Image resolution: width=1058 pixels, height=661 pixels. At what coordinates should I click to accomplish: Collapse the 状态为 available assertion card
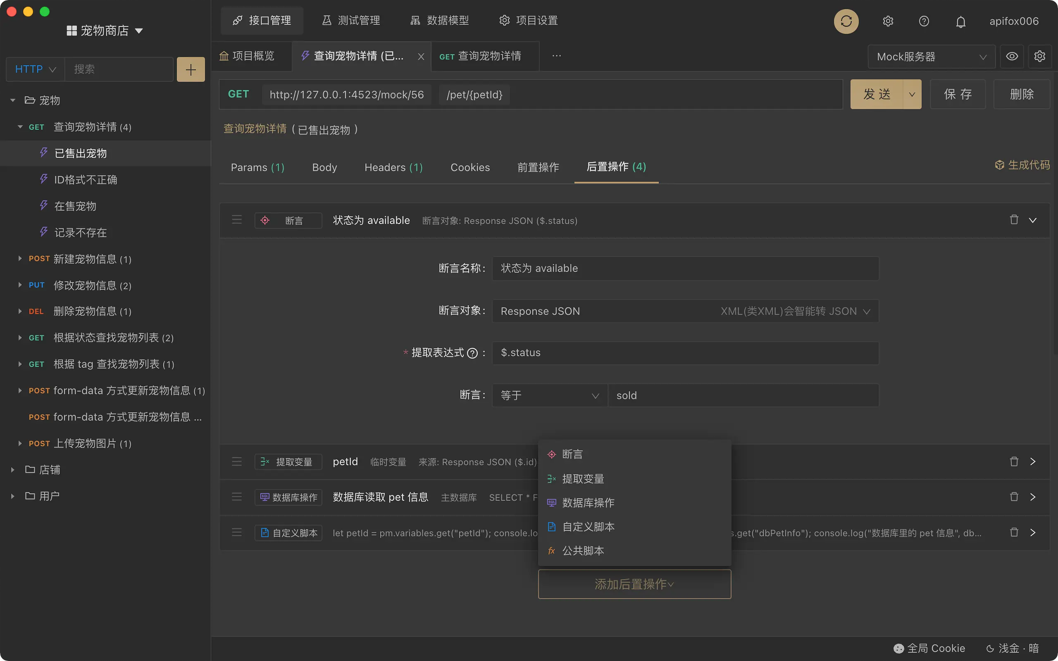click(x=1033, y=220)
